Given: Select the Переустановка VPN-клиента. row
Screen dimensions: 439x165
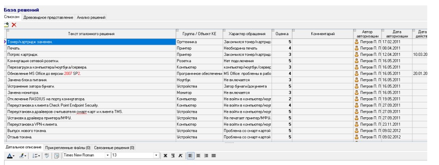Looking at the screenshot, I should click(91, 124).
